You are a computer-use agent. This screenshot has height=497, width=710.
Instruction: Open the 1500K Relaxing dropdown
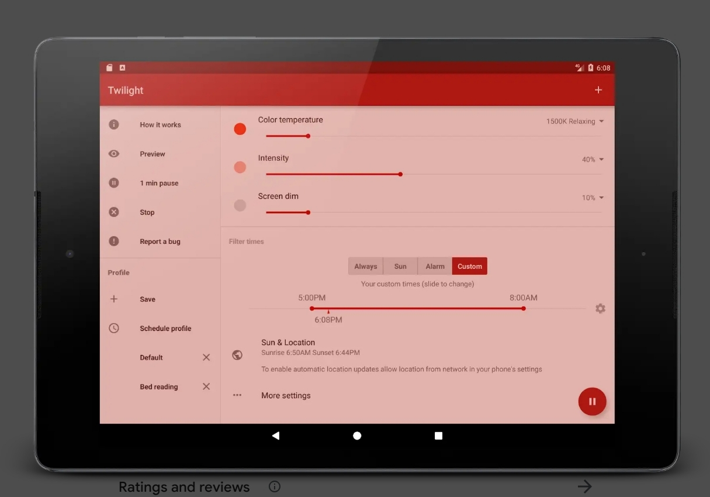[x=575, y=122]
